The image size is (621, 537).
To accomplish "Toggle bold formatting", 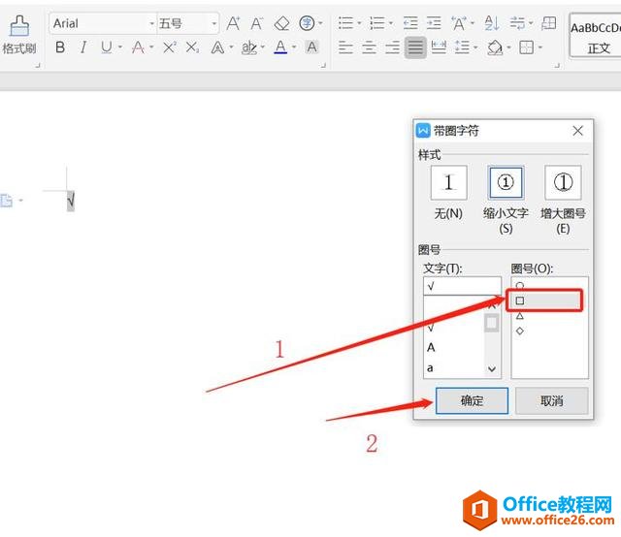I will click(x=60, y=47).
